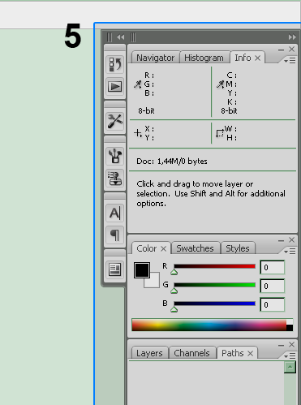This screenshot has width=301, height=405.
Task: Switch to the Channels tab
Action: click(x=191, y=353)
